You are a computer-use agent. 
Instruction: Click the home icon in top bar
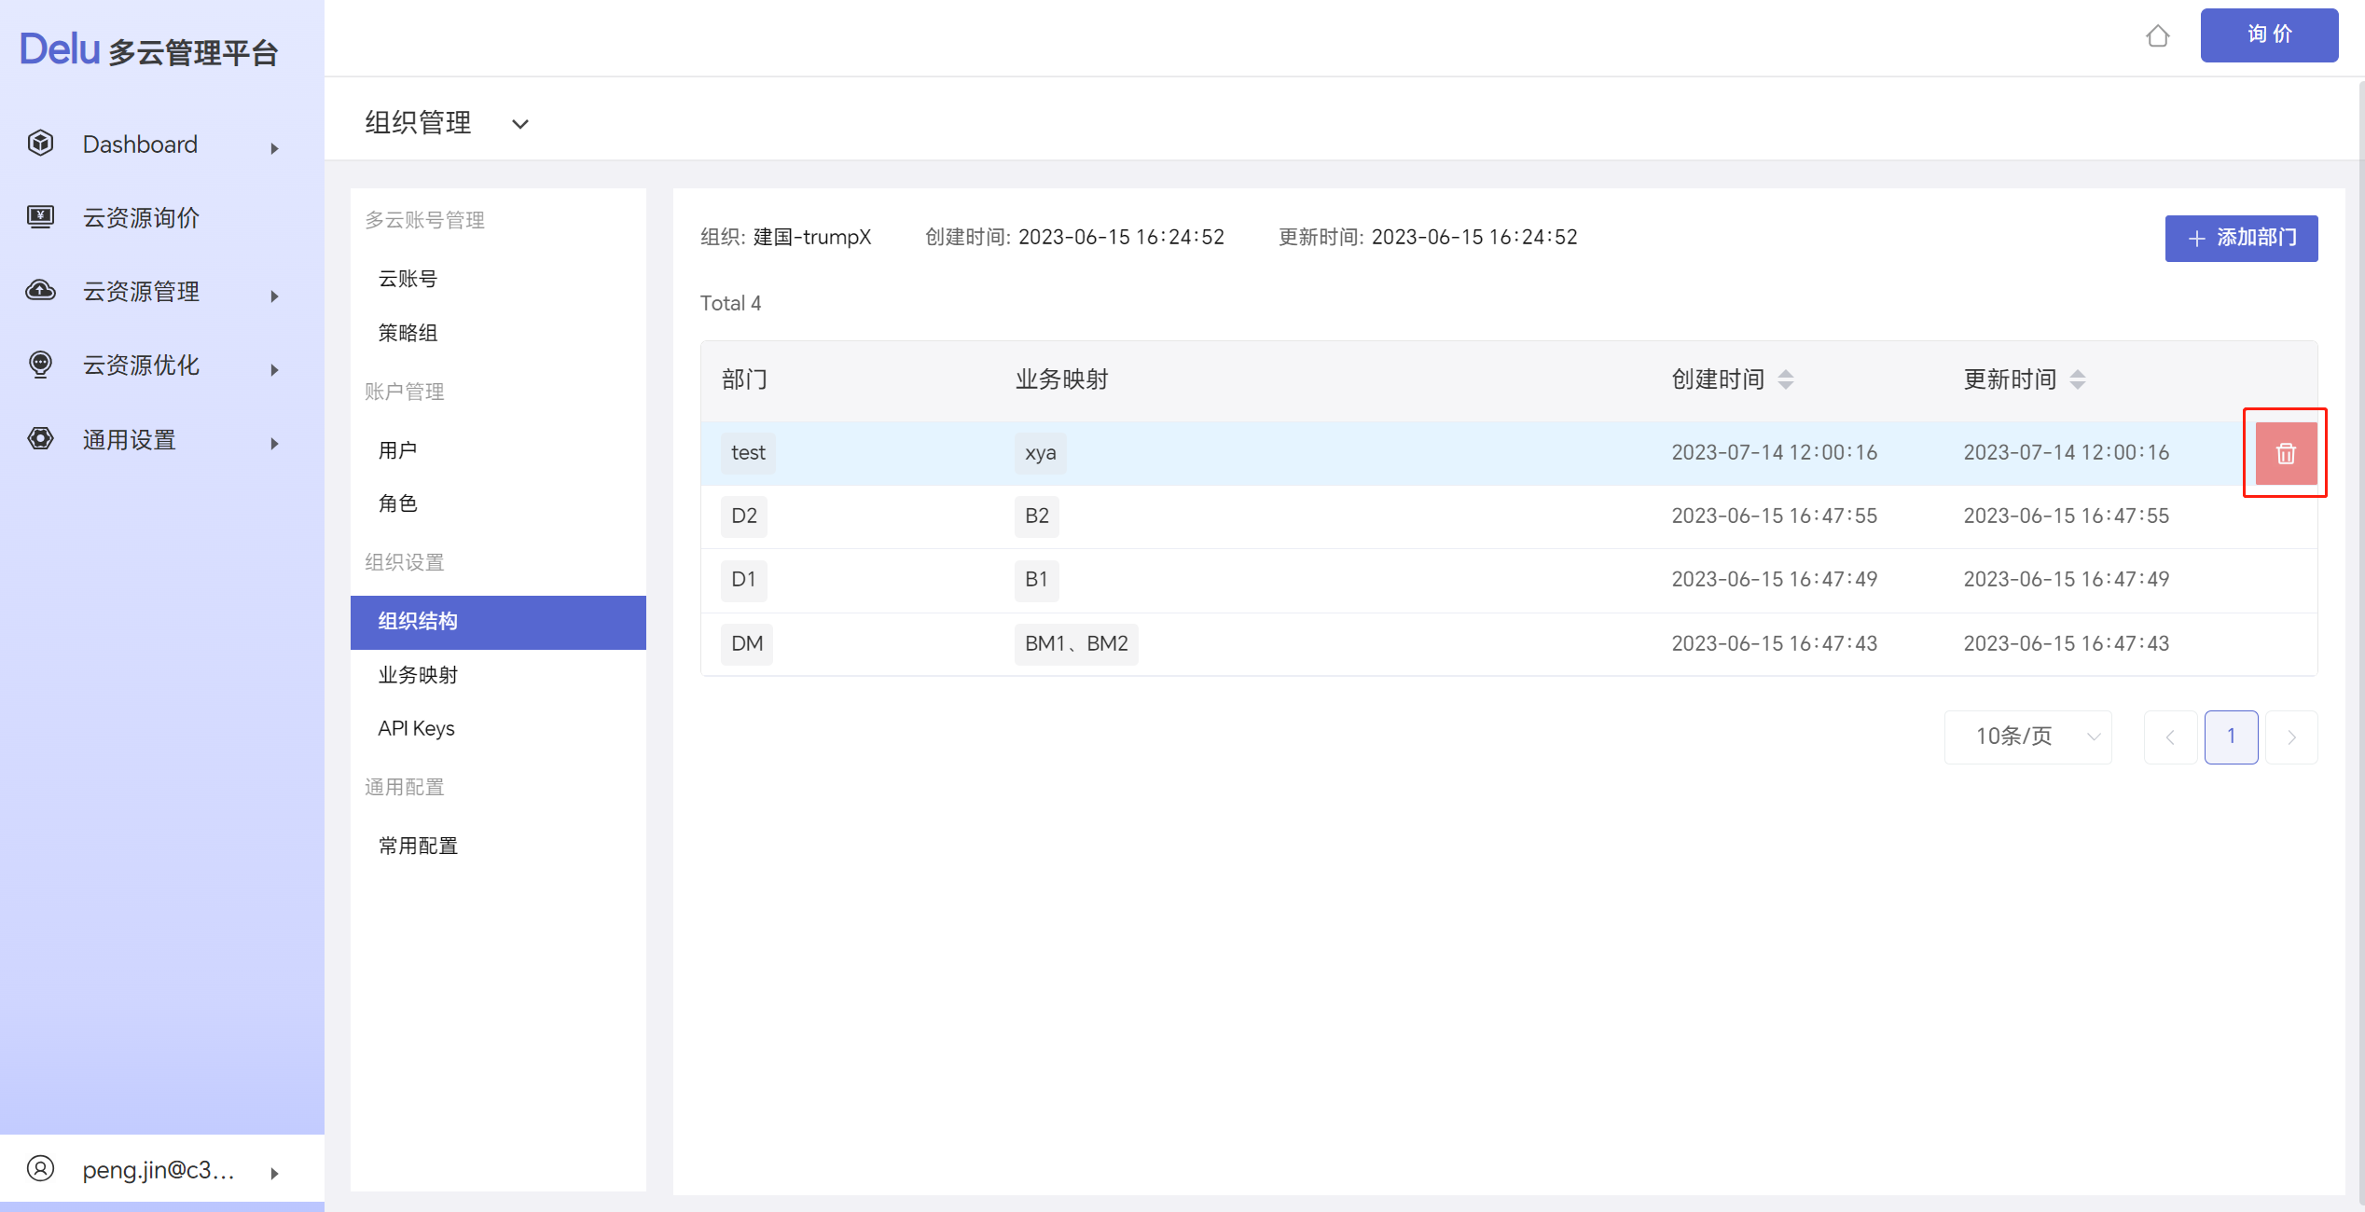point(2157,36)
